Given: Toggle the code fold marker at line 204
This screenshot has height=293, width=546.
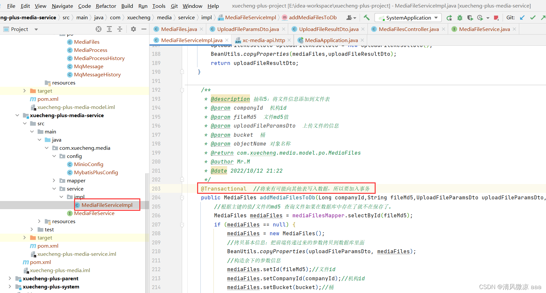Looking at the screenshot, I should [x=182, y=198].
